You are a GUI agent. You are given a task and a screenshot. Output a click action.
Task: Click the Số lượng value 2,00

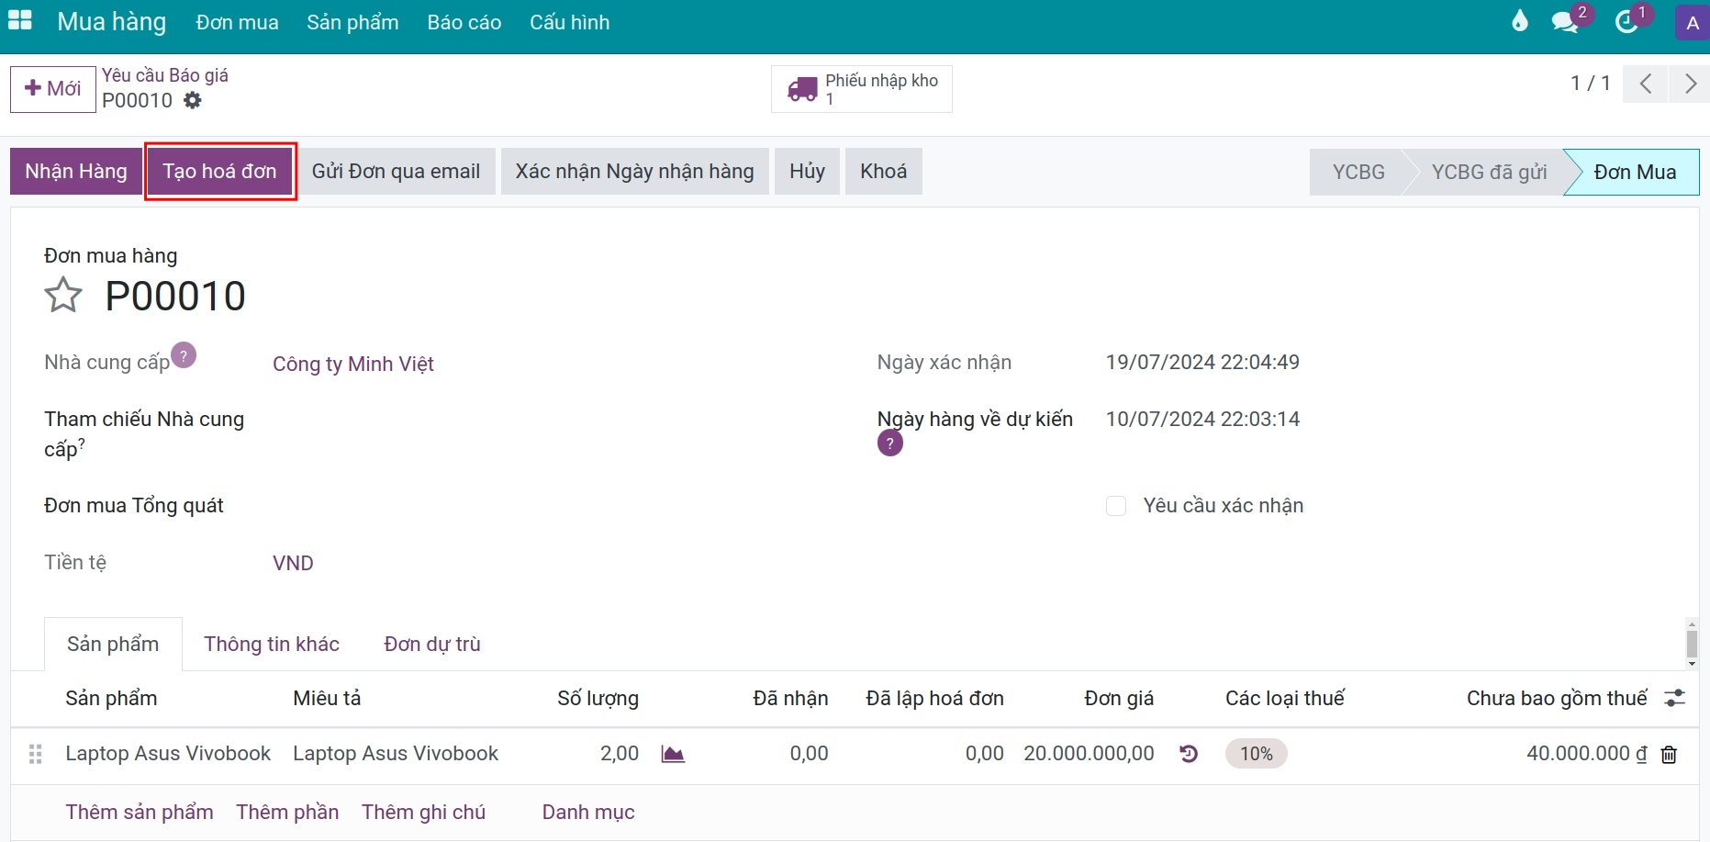click(x=620, y=753)
